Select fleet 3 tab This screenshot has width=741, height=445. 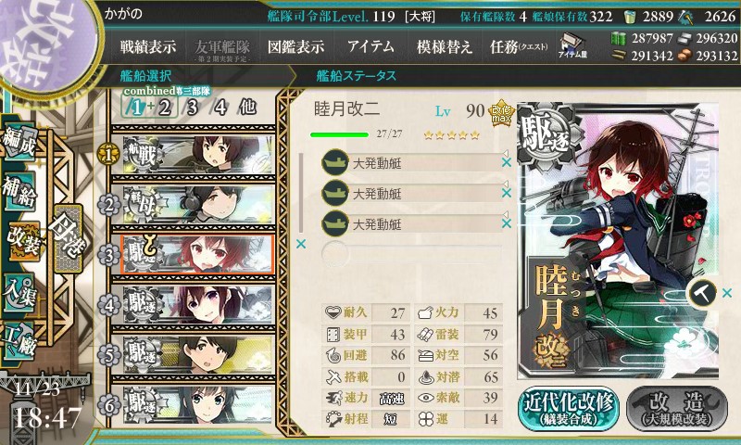[192, 108]
